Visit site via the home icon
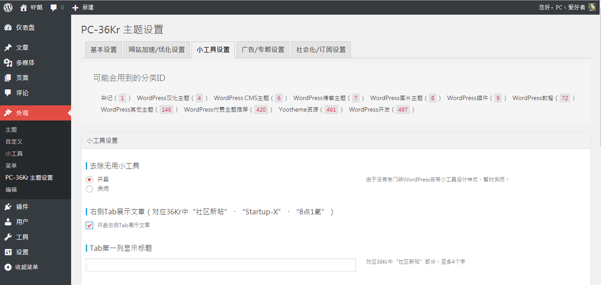Viewport: 601px width, 285px height. pos(24,8)
